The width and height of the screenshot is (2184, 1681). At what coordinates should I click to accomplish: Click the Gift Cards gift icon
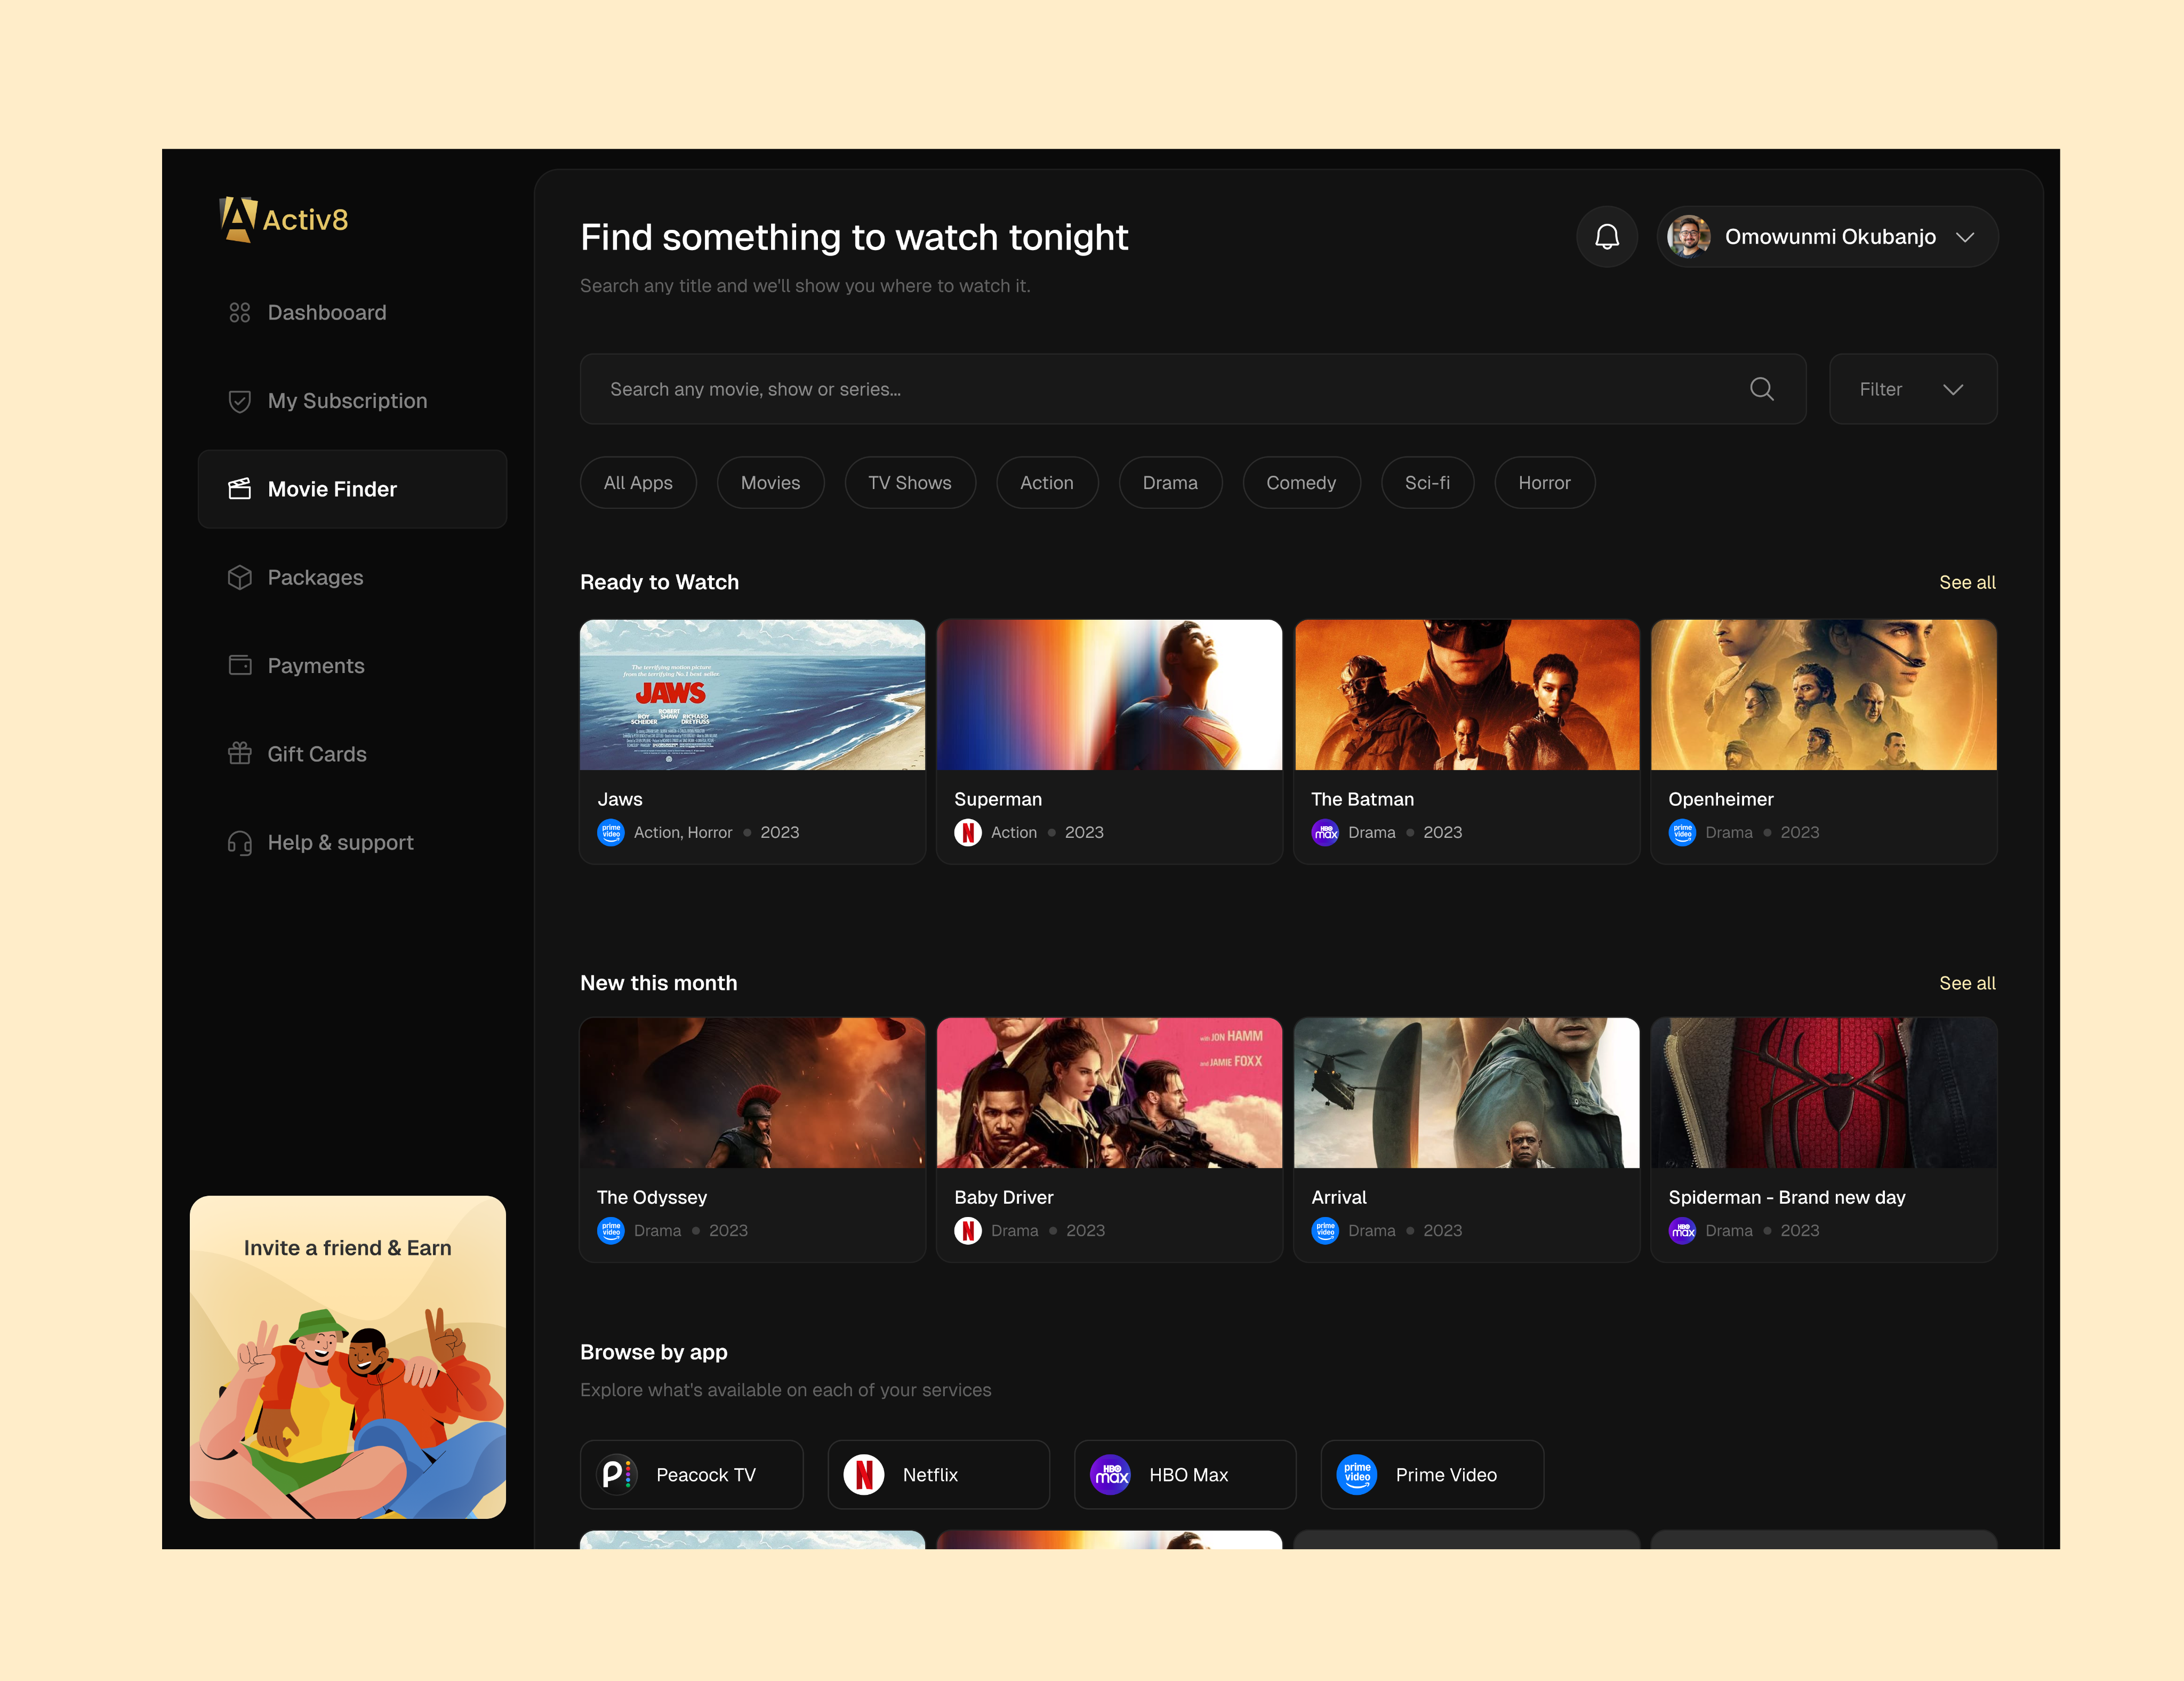[x=240, y=754]
